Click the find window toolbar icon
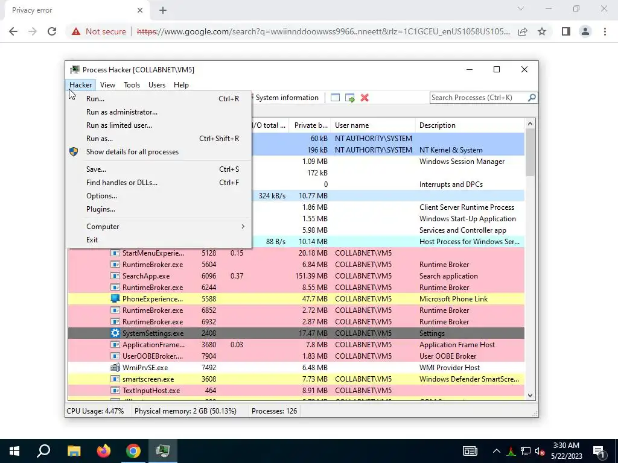The width and height of the screenshot is (618, 463). [335, 98]
